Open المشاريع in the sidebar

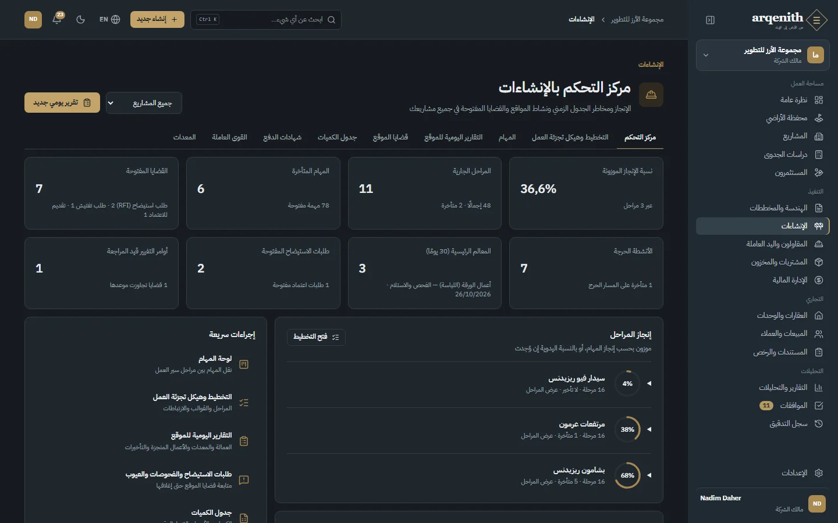pos(762,136)
